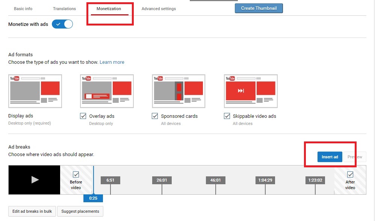Uncheck the After video ad checkbox
The image size is (375, 221).
pyautogui.click(x=350, y=174)
